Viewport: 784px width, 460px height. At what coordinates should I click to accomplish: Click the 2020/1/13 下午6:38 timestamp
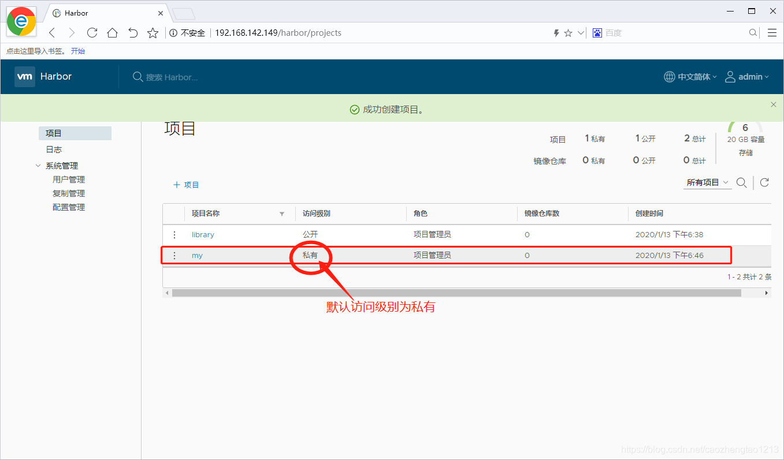tap(669, 235)
